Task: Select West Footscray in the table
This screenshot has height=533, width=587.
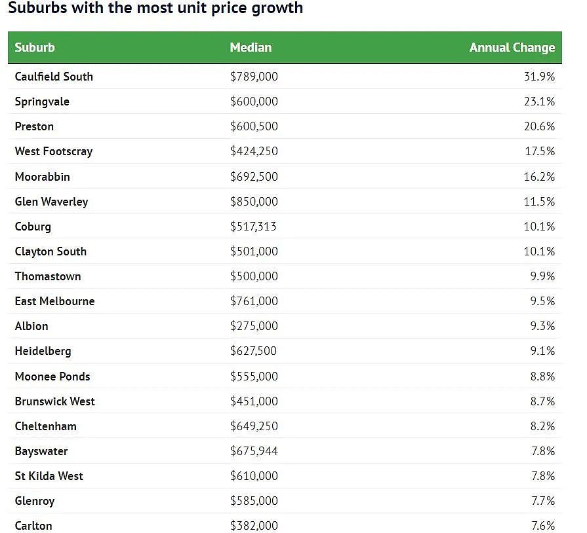Action: tap(54, 151)
